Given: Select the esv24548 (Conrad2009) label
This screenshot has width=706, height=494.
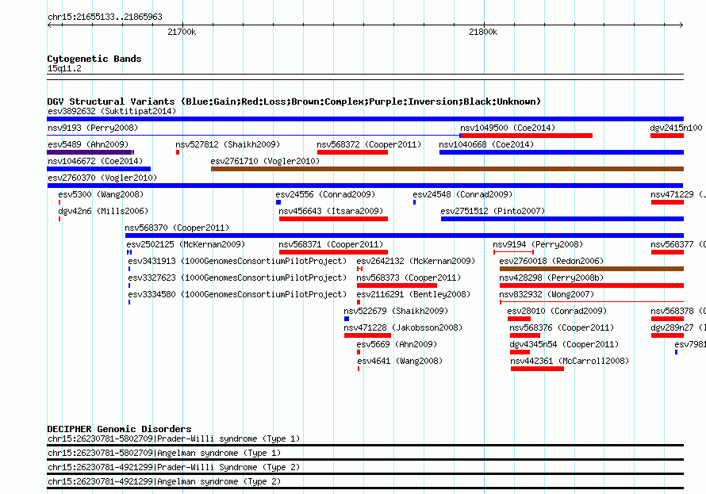Looking at the screenshot, I should (462, 194).
